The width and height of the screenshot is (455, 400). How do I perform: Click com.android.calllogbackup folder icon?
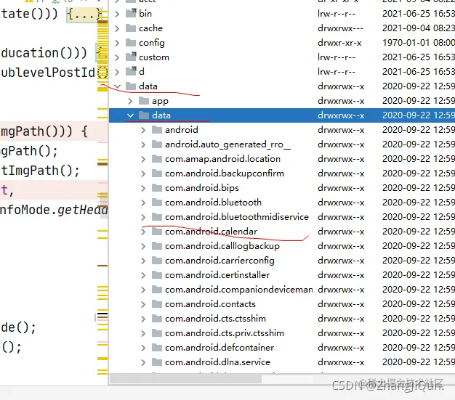point(157,246)
